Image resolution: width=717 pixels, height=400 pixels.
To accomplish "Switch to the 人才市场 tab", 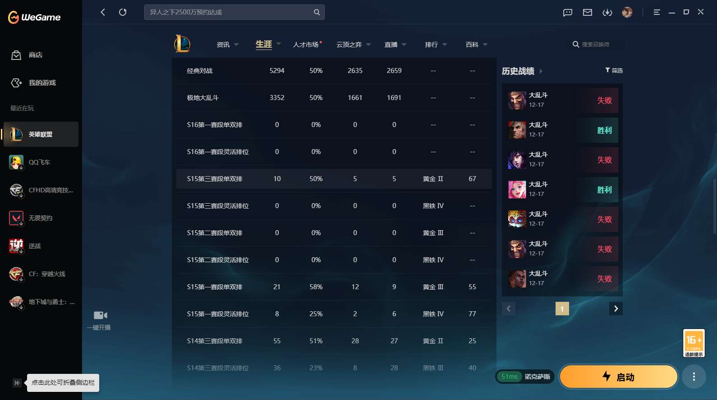I will [306, 45].
